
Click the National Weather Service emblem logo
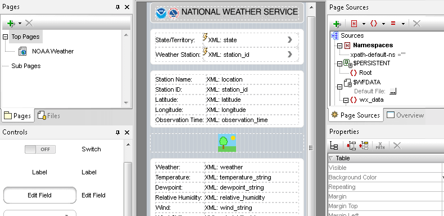coord(174,13)
